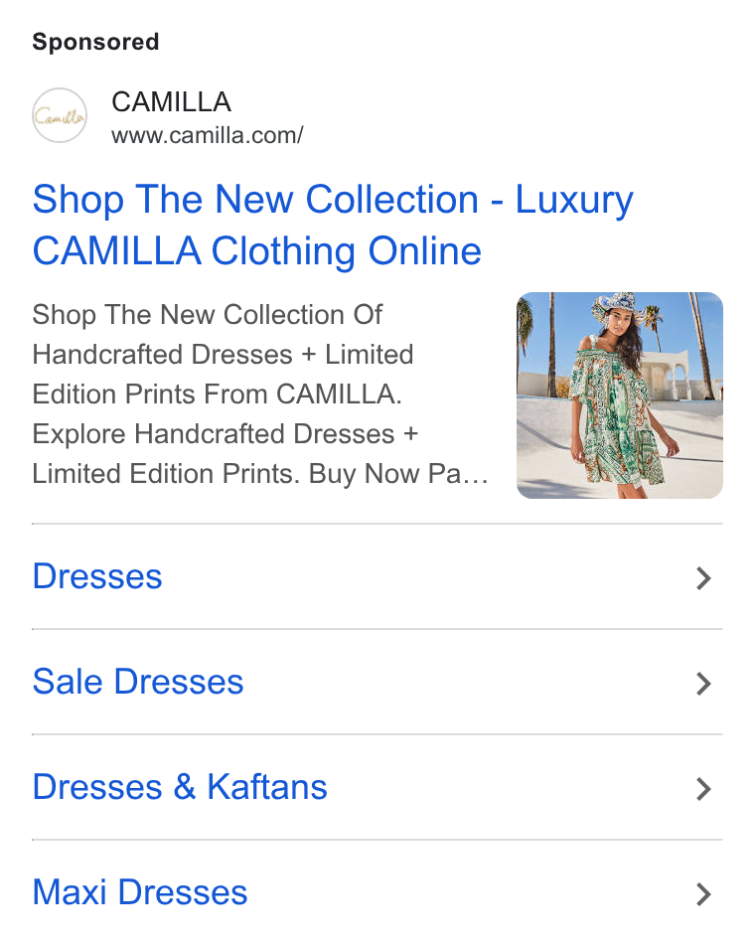Click CAMILLA Clothing Online headline text
This screenshot has height=944, width=755.
click(x=257, y=251)
